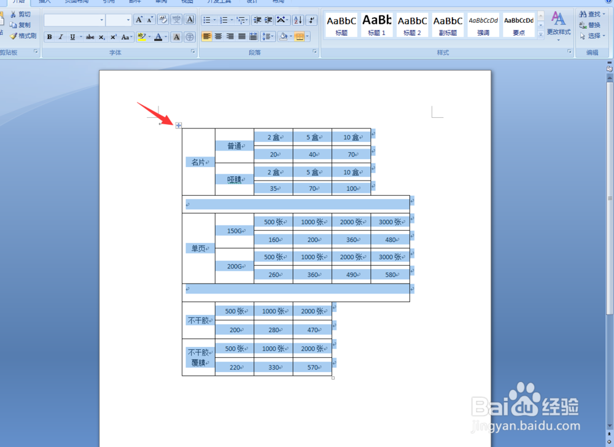
Task: Apply the yellow text highlight pen
Action: [x=142, y=37]
